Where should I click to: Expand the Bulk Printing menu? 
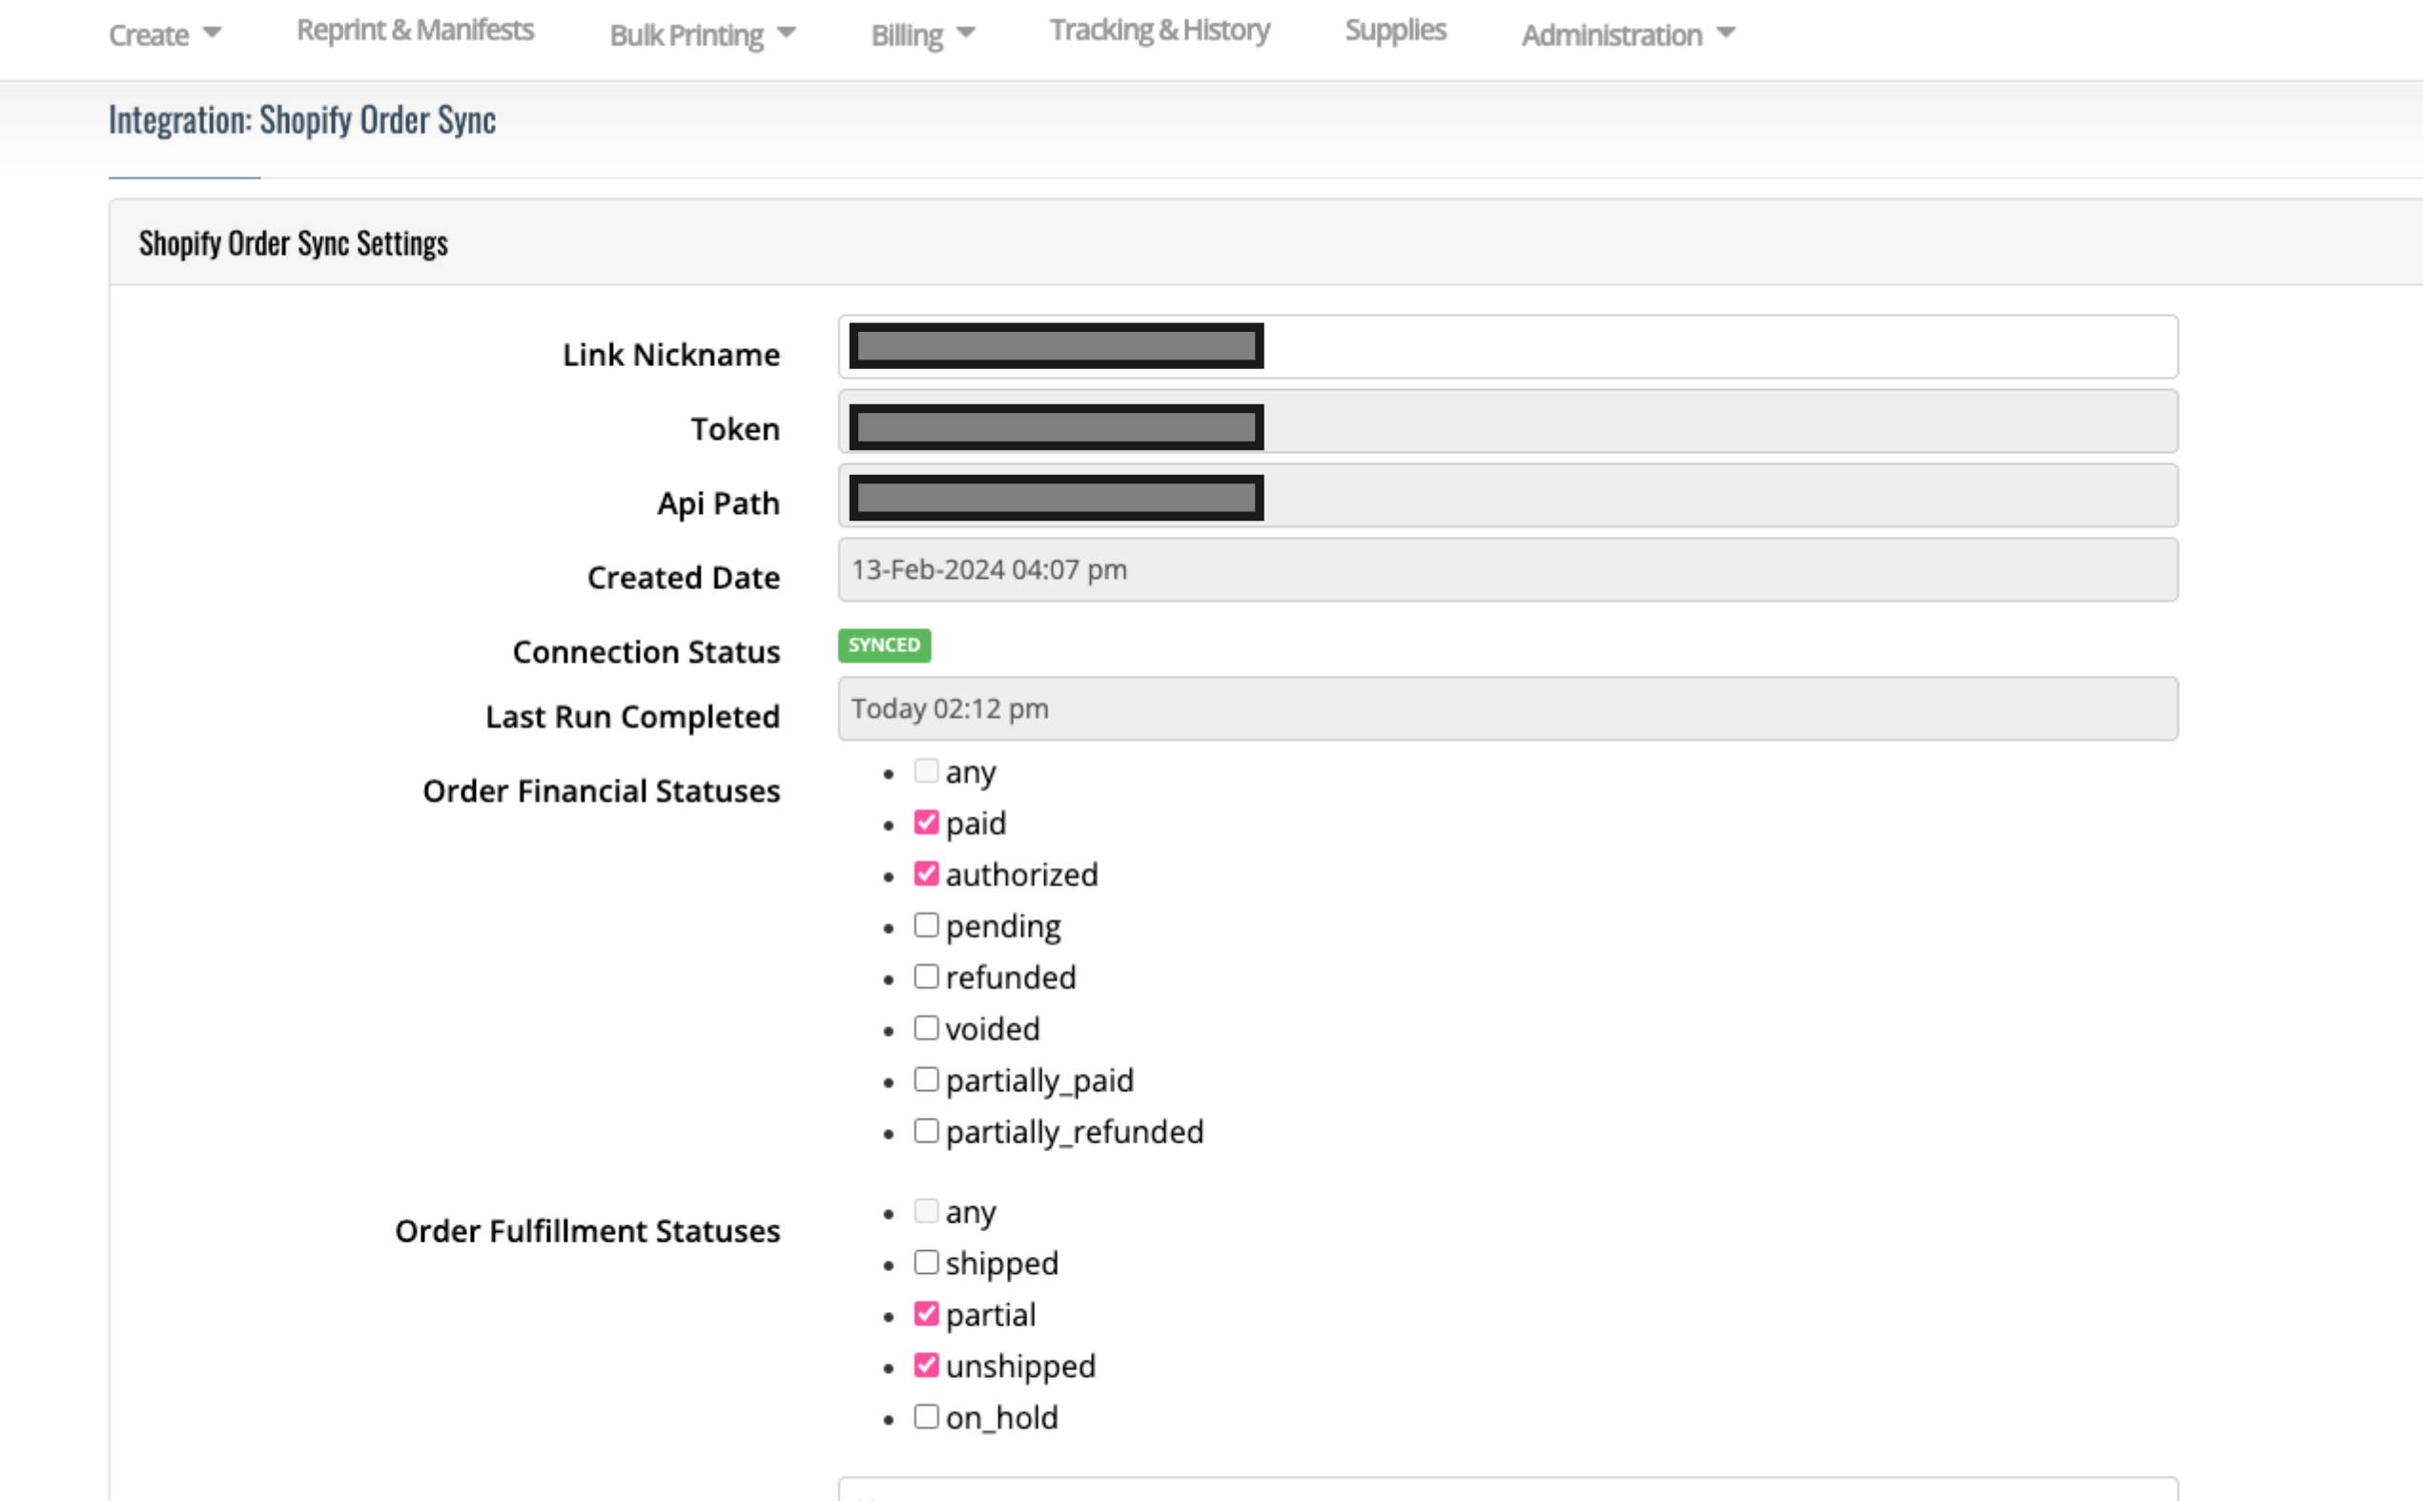702,34
